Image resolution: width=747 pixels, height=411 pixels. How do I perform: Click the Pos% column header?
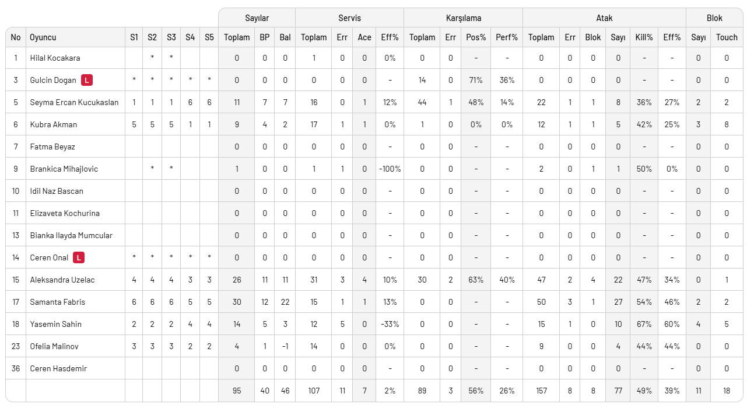(x=476, y=37)
